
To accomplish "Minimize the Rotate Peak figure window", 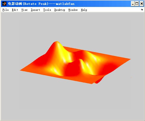I will coord(133,4).
